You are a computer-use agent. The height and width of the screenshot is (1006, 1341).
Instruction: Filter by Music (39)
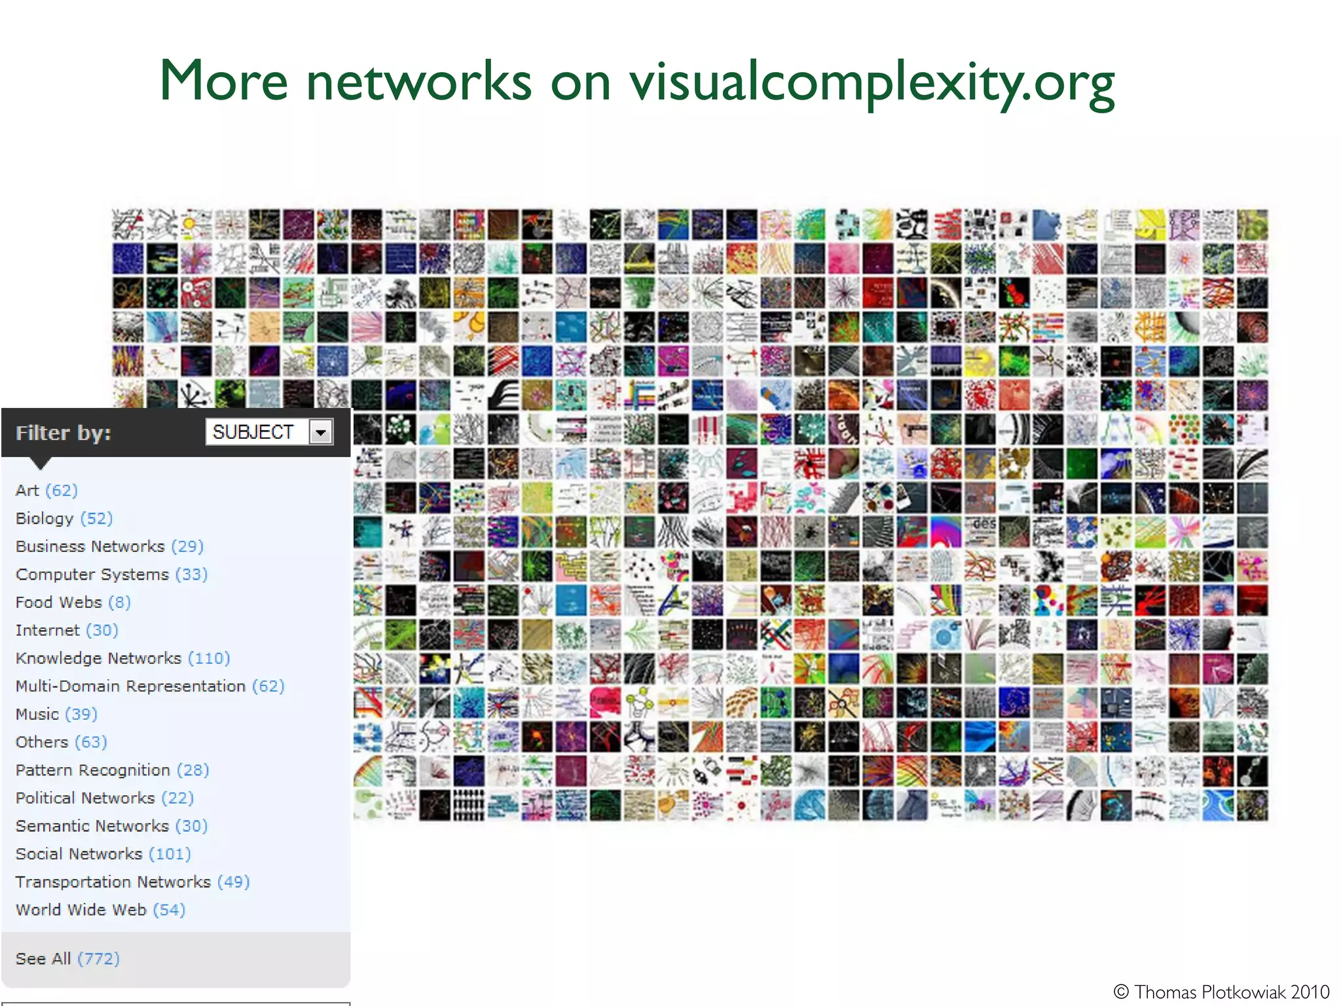tap(56, 714)
